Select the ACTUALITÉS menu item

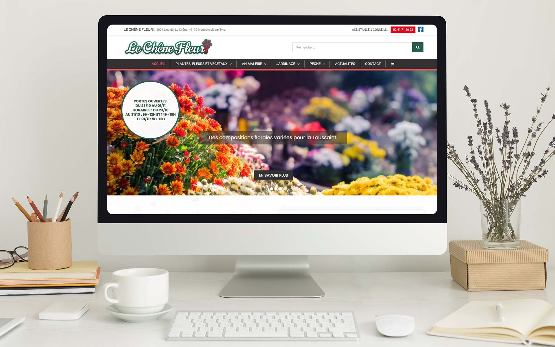345,64
